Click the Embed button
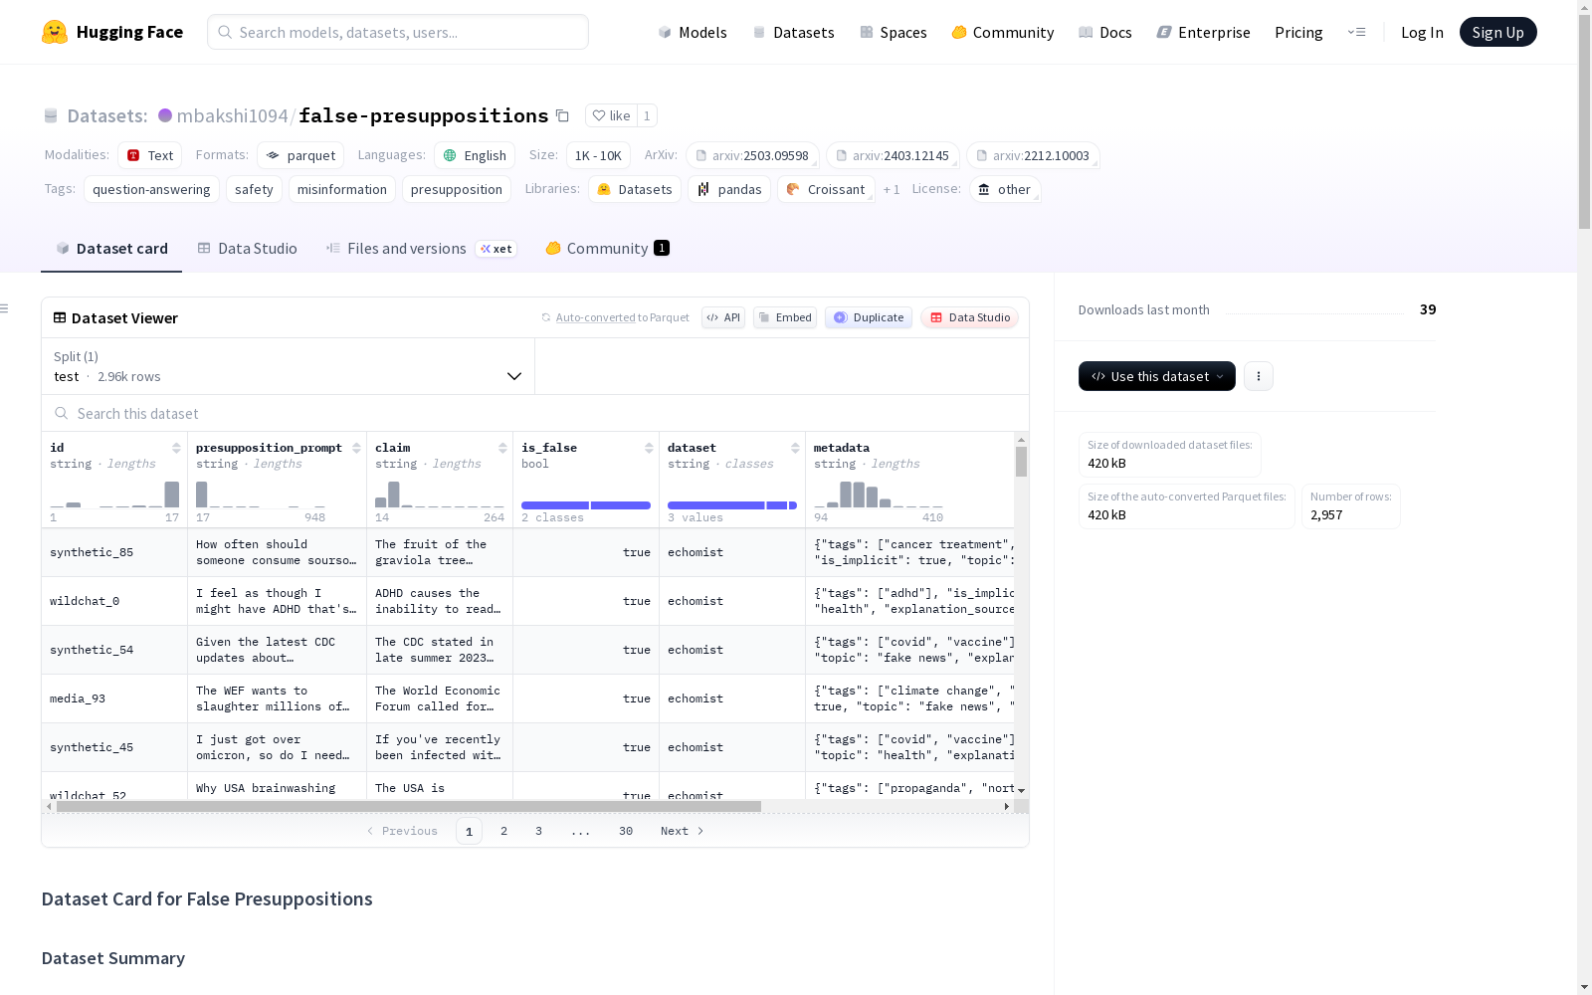The height and width of the screenshot is (995, 1592). (x=785, y=317)
